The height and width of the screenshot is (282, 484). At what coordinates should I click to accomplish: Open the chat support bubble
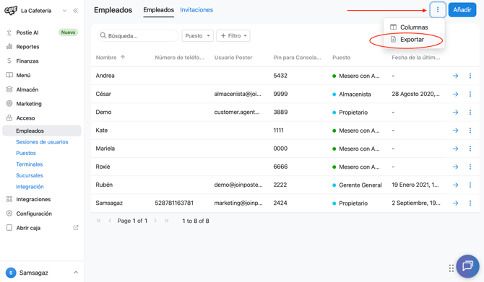(467, 265)
